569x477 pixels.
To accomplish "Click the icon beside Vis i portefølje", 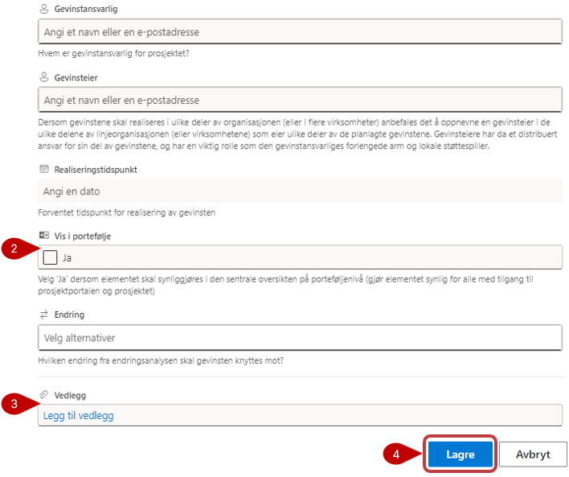I will pos(43,233).
